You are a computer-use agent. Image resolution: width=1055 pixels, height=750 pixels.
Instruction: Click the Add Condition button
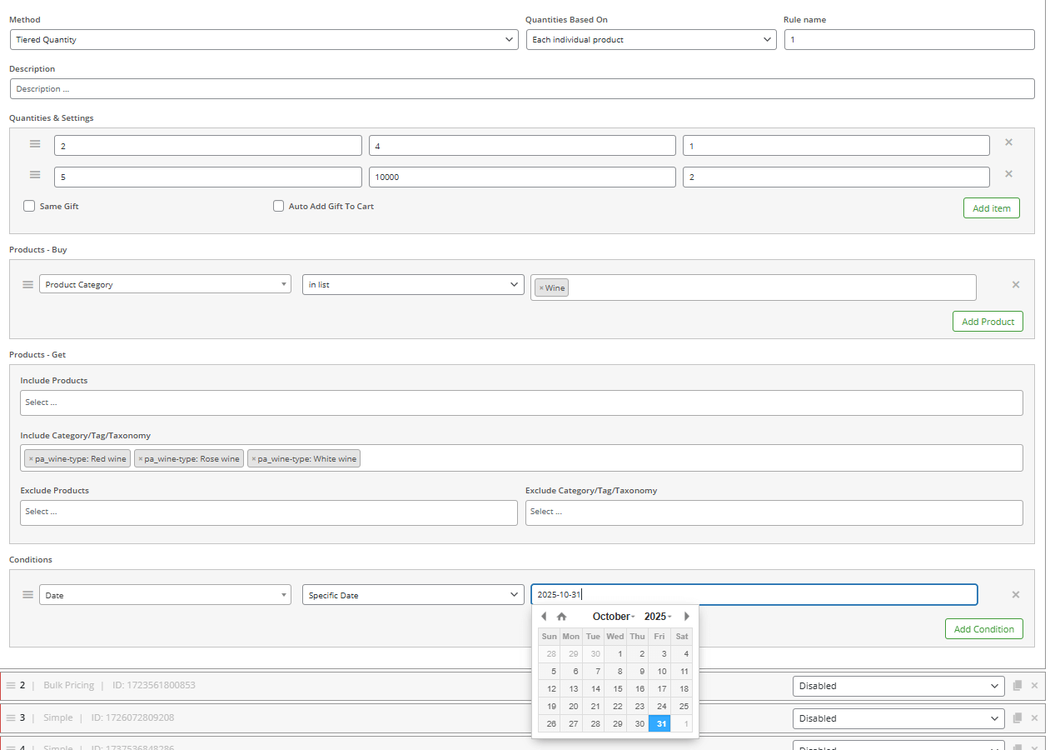[984, 629]
